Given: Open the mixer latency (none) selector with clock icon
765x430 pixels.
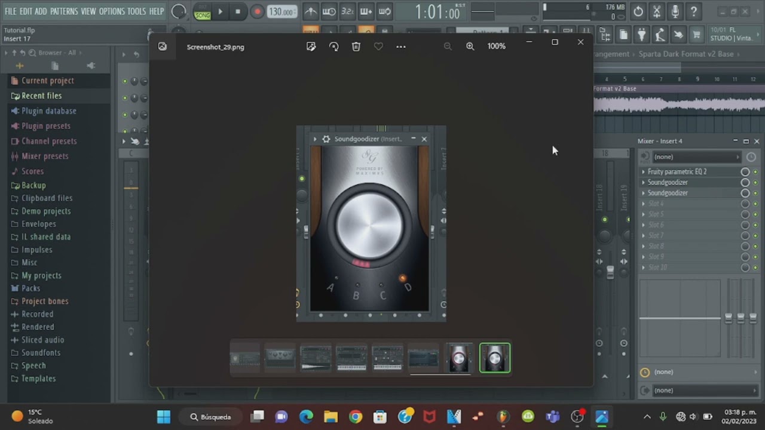Looking at the screenshot, I should [x=699, y=372].
